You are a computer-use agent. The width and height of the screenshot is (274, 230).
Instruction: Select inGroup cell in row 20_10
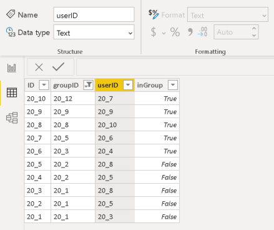[x=157, y=99]
